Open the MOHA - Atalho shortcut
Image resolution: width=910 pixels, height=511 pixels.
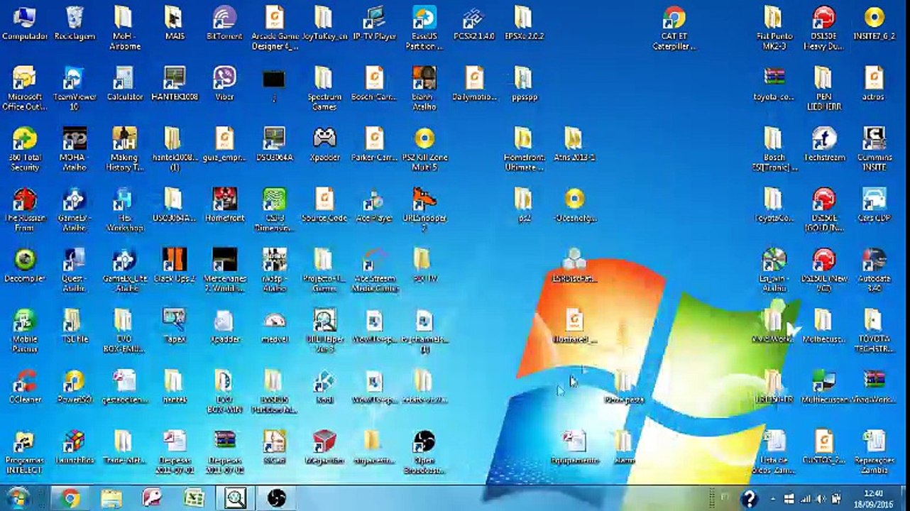coord(75,150)
